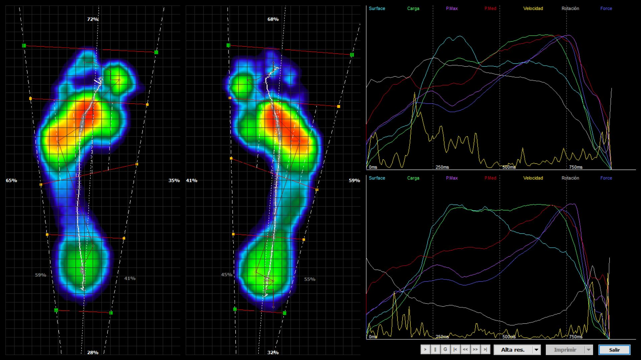Image resolution: width=641 pixels, height=360 pixels.
Task: Select P.Max label in top graph legend
Action: pos(452,9)
